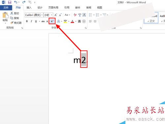Image resolution: width=165 pixels, height=124 pixels.
Task: Open the 文件 (File) tab
Action: pos(6,8)
